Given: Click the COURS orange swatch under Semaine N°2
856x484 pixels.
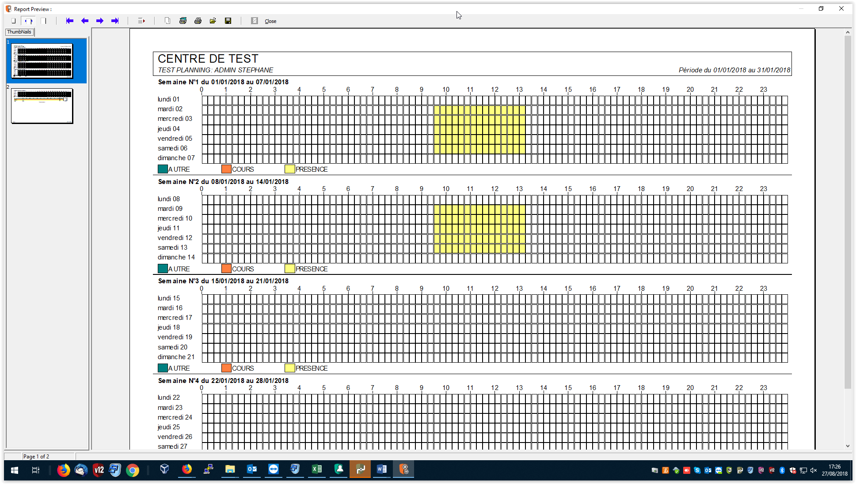Looking at the screenshot, I should click(x=226, y=269).
